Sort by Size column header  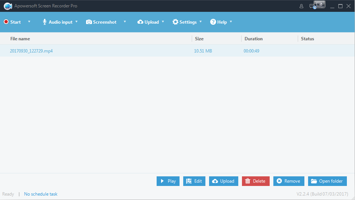(x=199, y=39)
